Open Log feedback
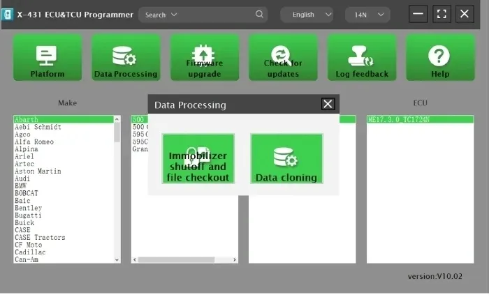Viewport: 489px width, 297px height. (362, 58)
